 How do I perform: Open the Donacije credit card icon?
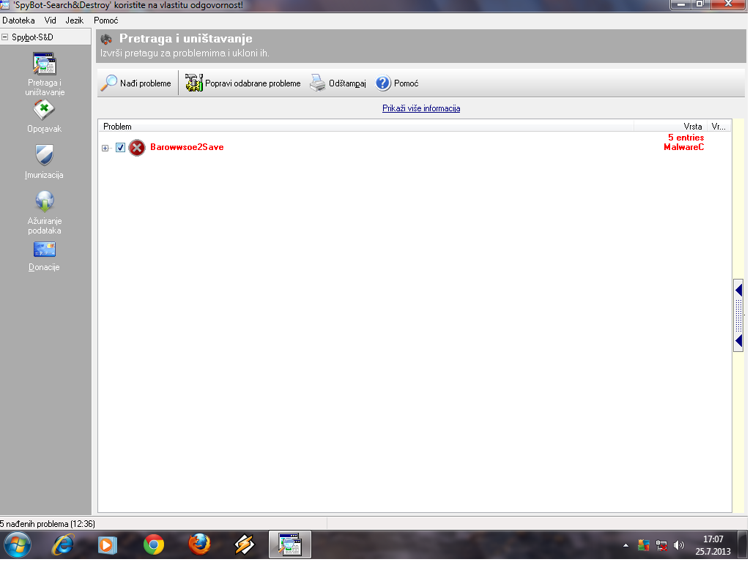point(45,250)
